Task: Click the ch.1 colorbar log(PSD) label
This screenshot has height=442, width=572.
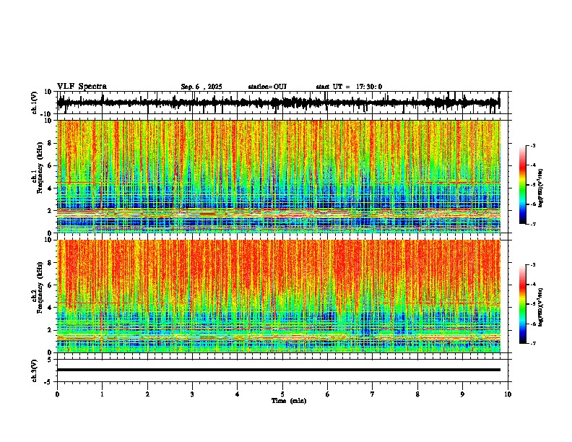Action: pyautogui.click(x=540, y=188)
